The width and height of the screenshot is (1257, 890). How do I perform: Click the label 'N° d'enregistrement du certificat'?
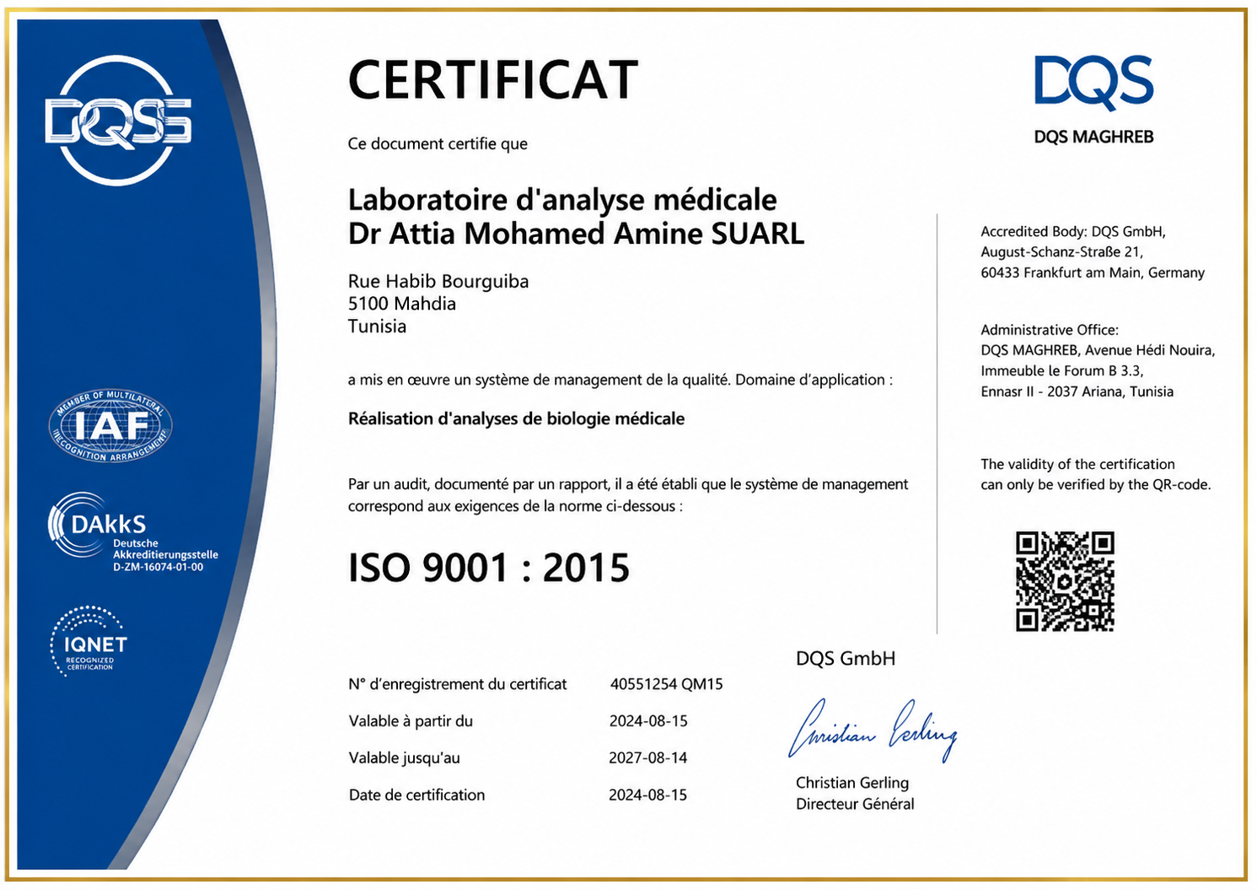458,684
